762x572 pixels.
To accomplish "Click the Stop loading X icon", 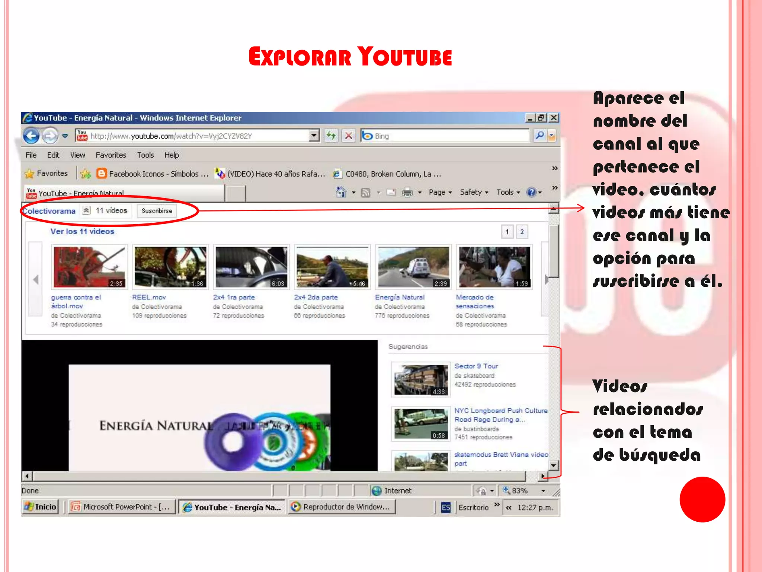I will [349, 136].
